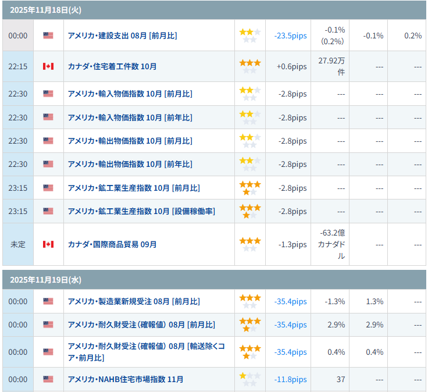
Task: Click the star rating for 建設支出 08月 row
Action: pos(250,35)
